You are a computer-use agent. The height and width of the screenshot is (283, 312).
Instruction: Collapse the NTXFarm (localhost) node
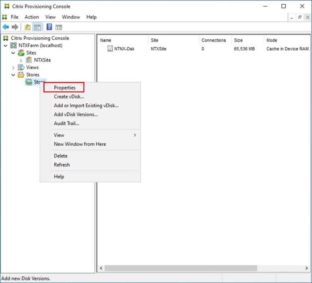click(x=5, y=46)
